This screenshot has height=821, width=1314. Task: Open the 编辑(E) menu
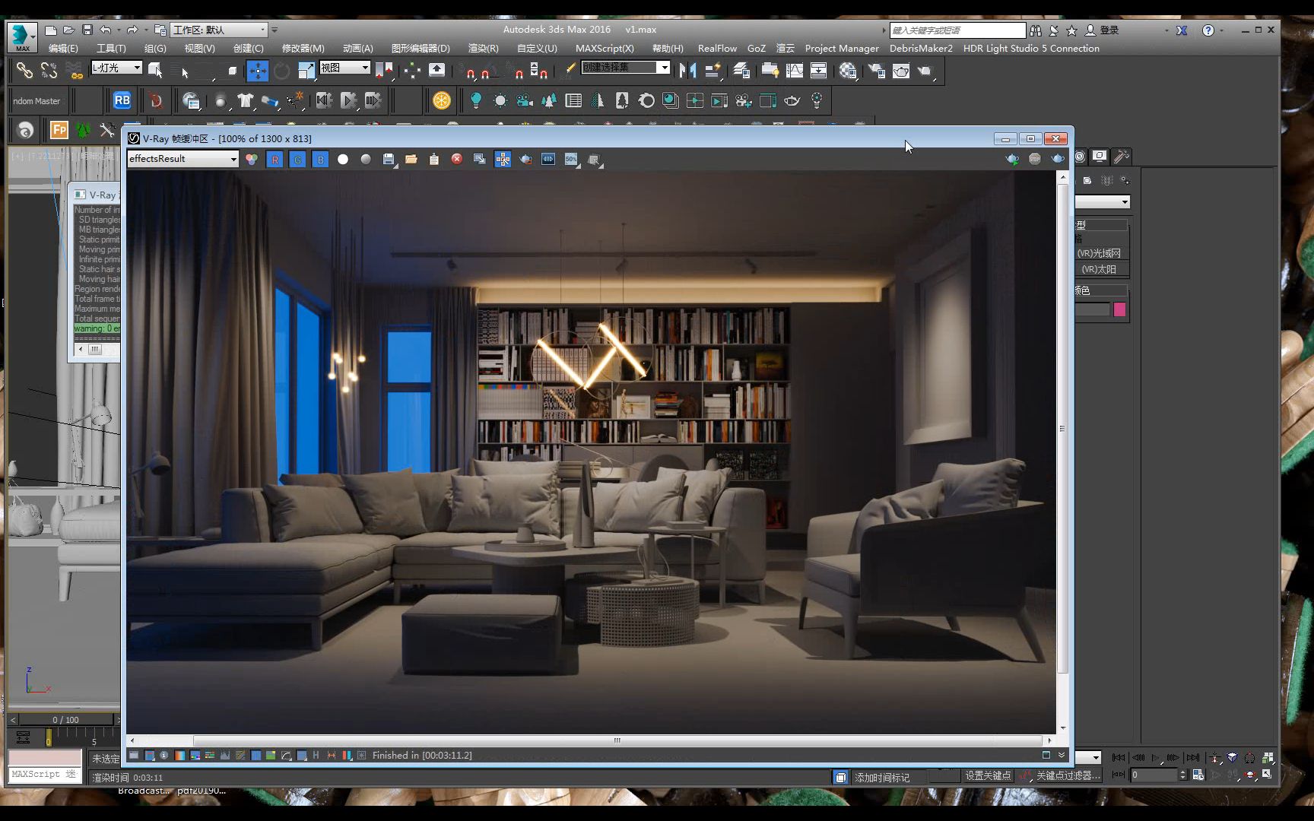click(x=63, y=48)
